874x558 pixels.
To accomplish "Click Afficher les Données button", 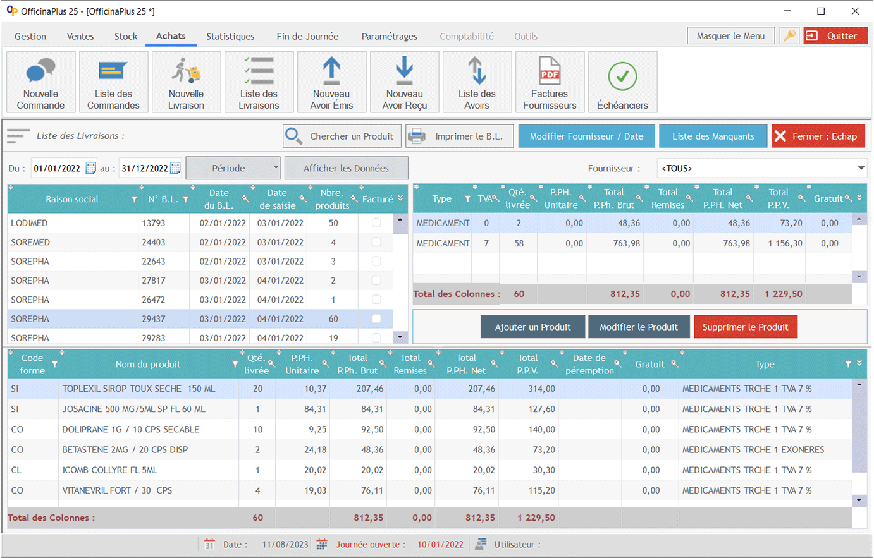I will coord(346,168).
